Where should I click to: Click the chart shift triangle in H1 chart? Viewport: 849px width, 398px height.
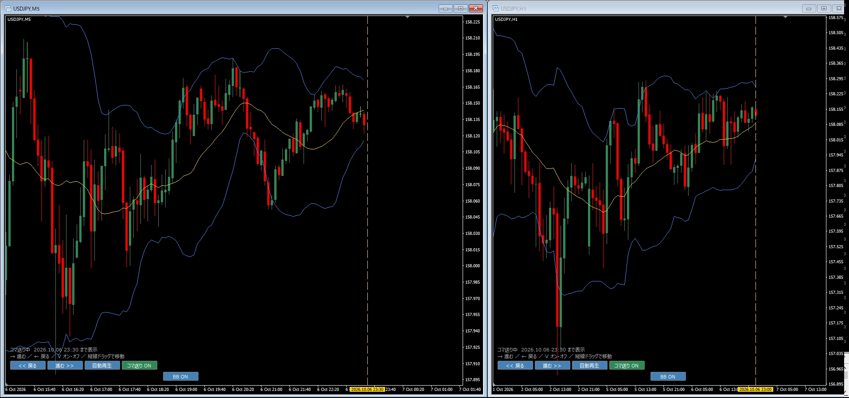[x=785, y=17]
